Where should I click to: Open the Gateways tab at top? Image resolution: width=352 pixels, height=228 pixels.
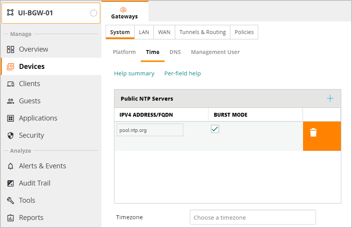[x=124, y=13]
